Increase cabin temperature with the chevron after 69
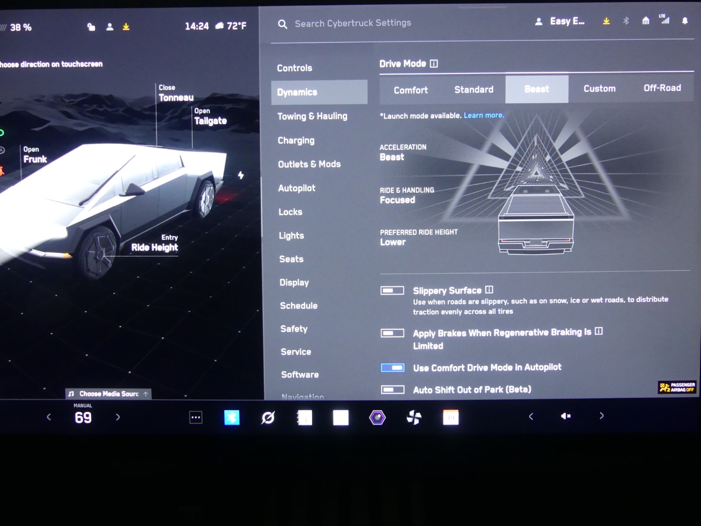The width and height of the screenshot is (701, 526). pos(118,417)
